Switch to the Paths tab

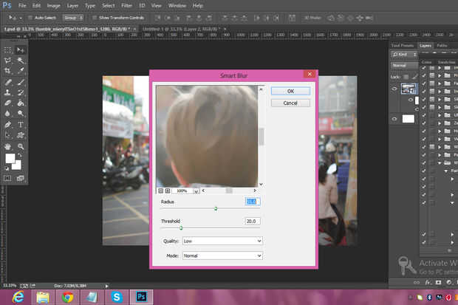point(442,45)
